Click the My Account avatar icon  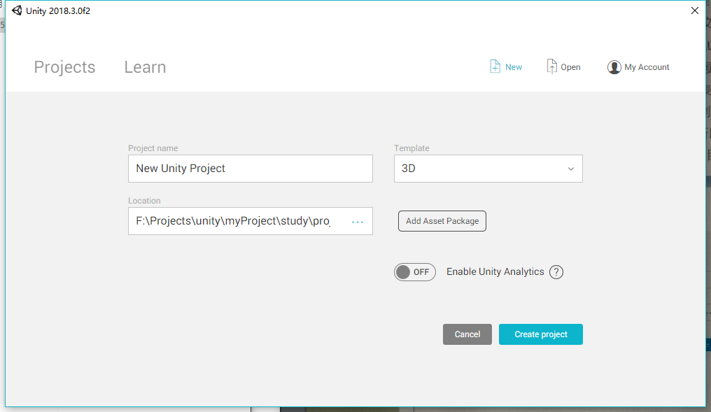tap(614, 67)
